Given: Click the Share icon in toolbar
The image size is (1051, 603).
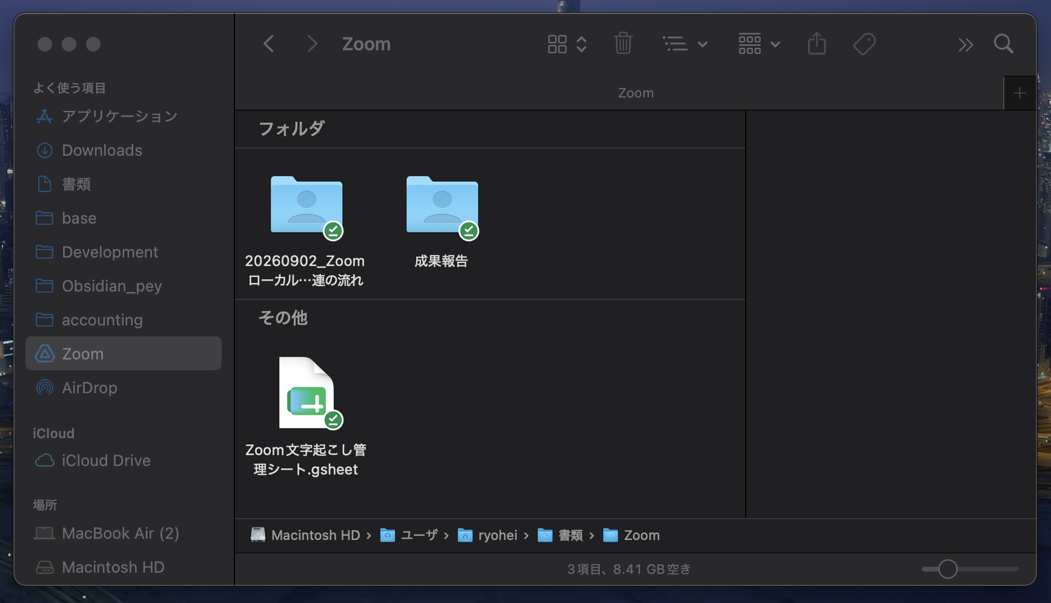Looking at the screenshot, I should click(x=817, y=44).
